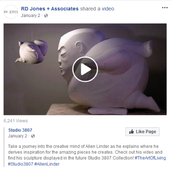Open Studio 3807's January 2 timestamp
This screenshot has height=171, width=171.
(18, 136)
